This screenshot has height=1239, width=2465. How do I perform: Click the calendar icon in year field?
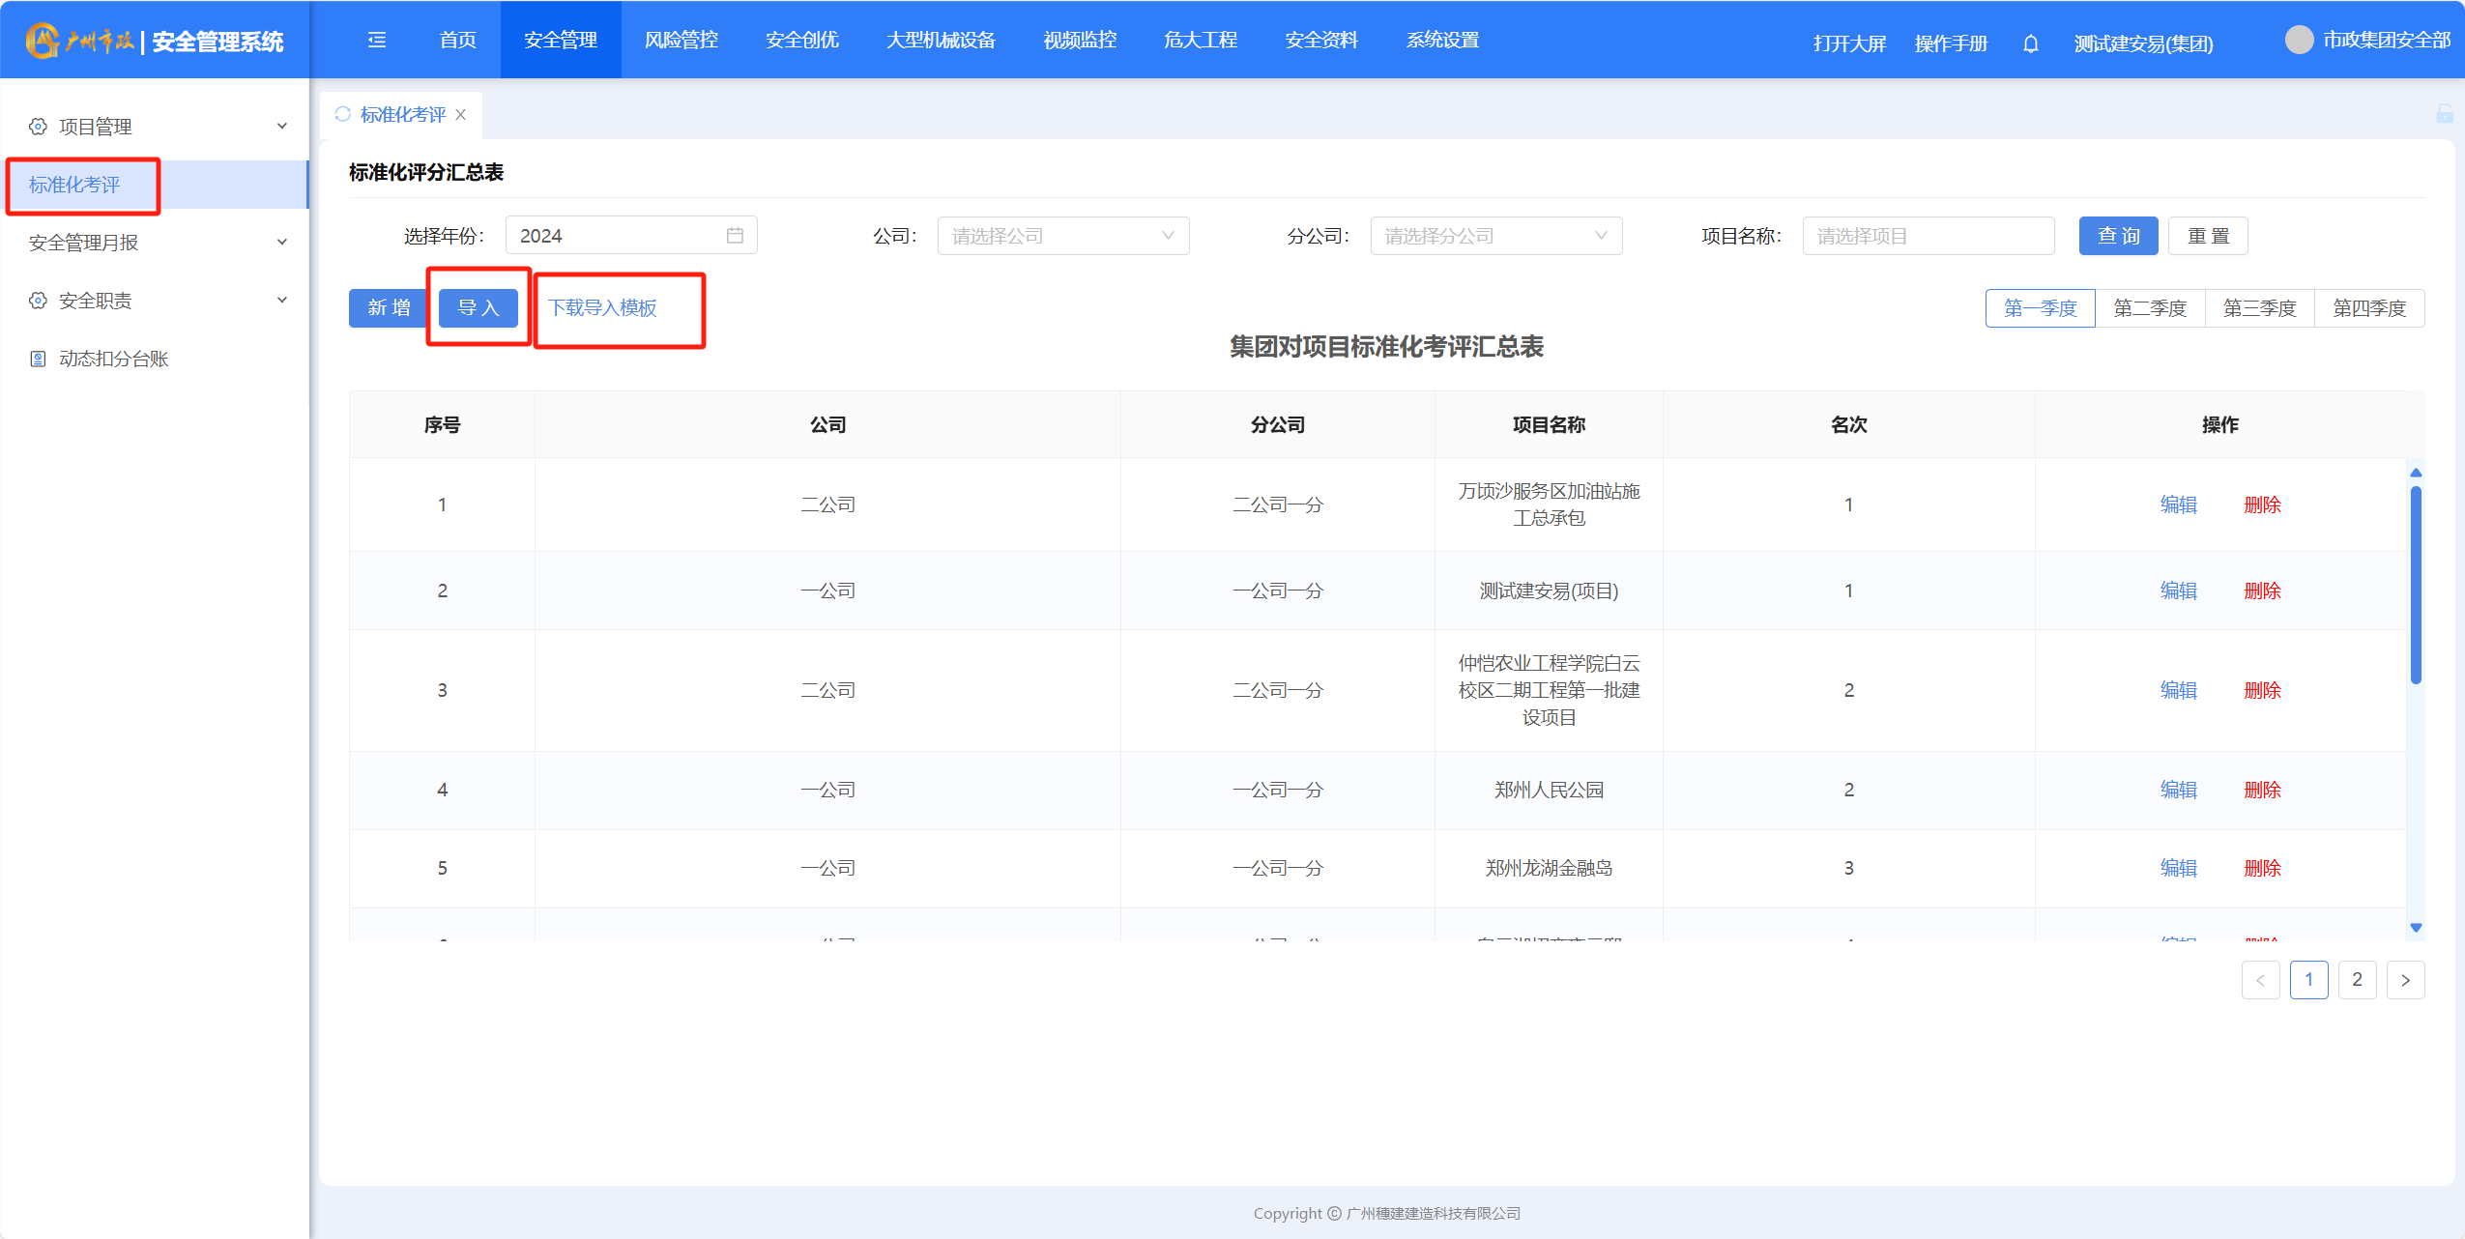tap(735, 236)
